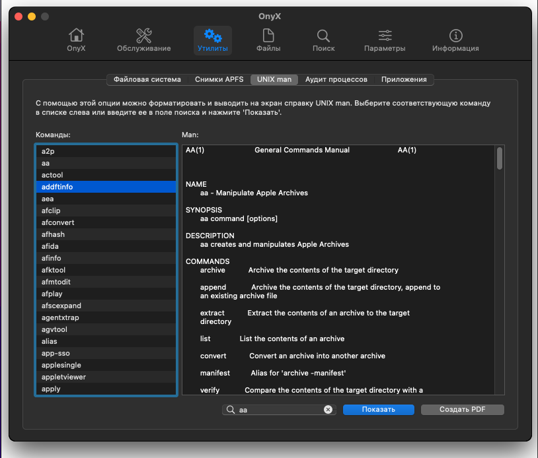Viewport: 538px width, 458px height.
Task: Click the 'archive' command entry text
Action: pos(213,271)
